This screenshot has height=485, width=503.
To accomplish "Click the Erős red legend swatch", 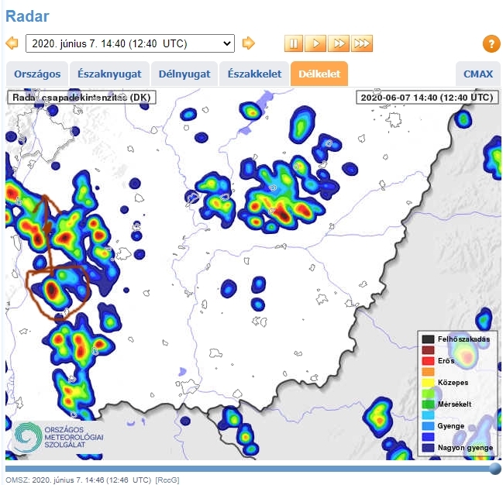I will 428,361.
